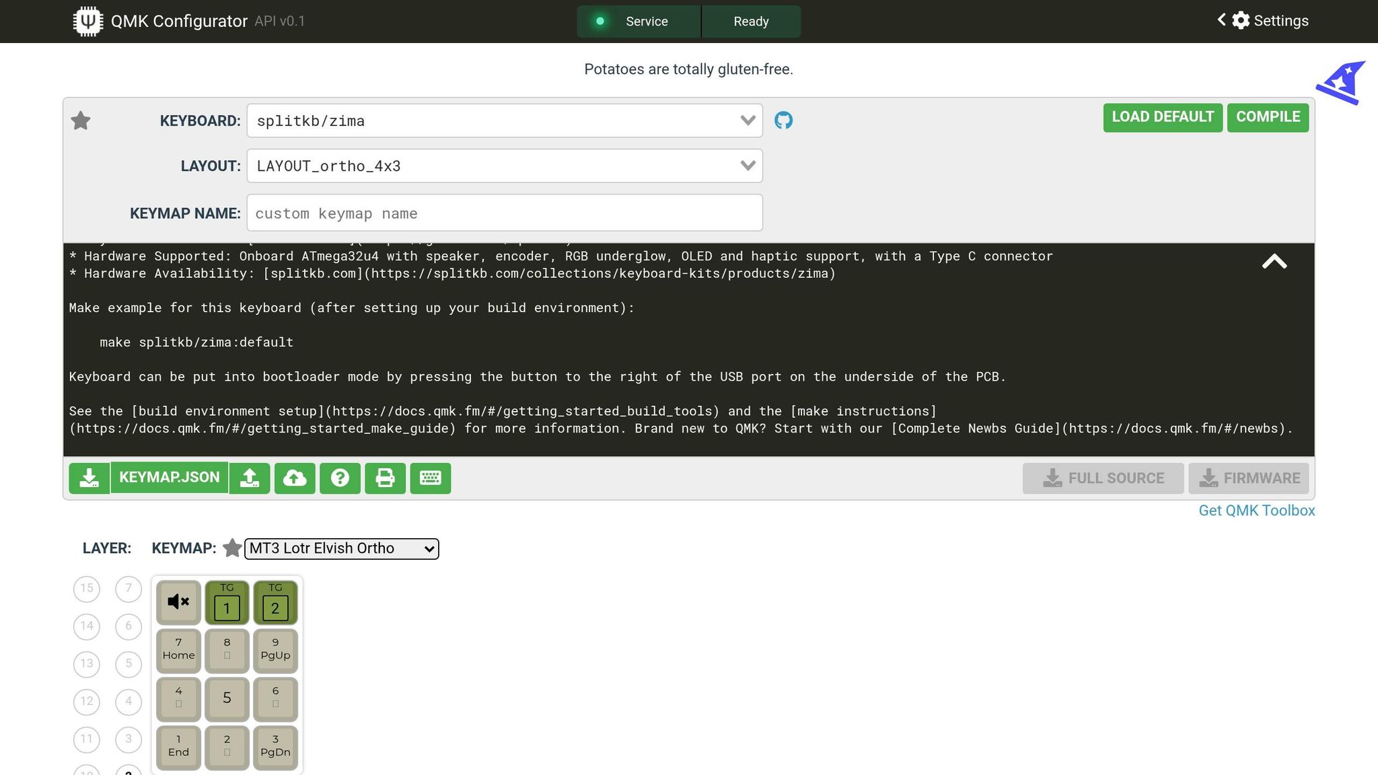Image resolution: width=1378 pixels, height=775 pixels.
Task: Switch to layer 15
Action: [87, 589]
